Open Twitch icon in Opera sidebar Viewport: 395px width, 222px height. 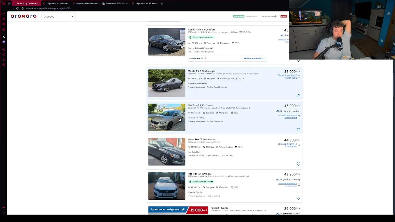pyautogui.click(x=4, y=42)
